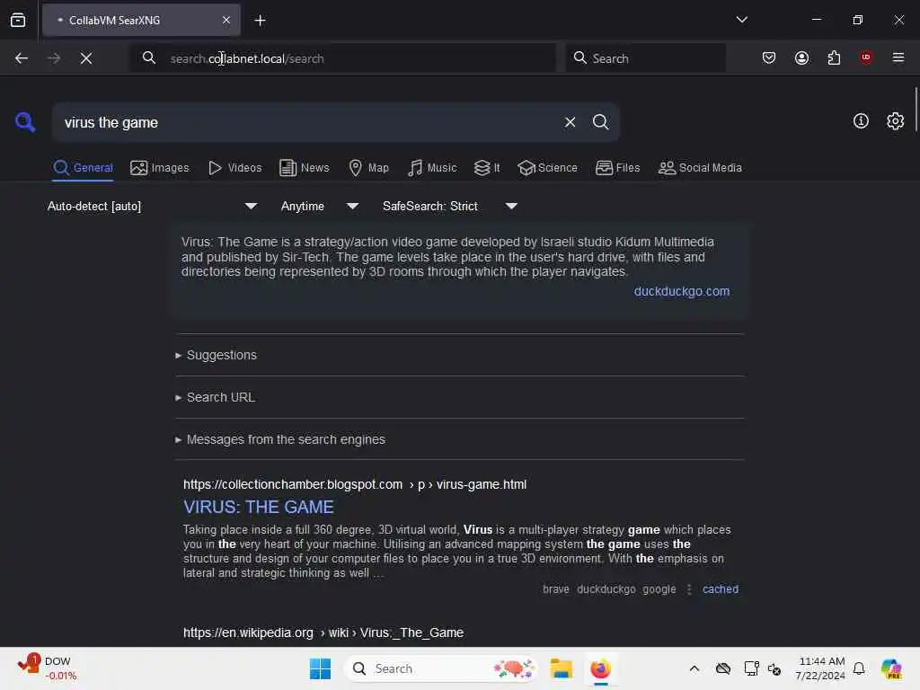Viewport: 920px width, 690px height.
Task: Stop loading the page
Action: [86, 58]
